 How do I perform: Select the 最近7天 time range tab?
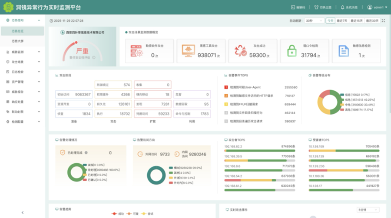342,21
